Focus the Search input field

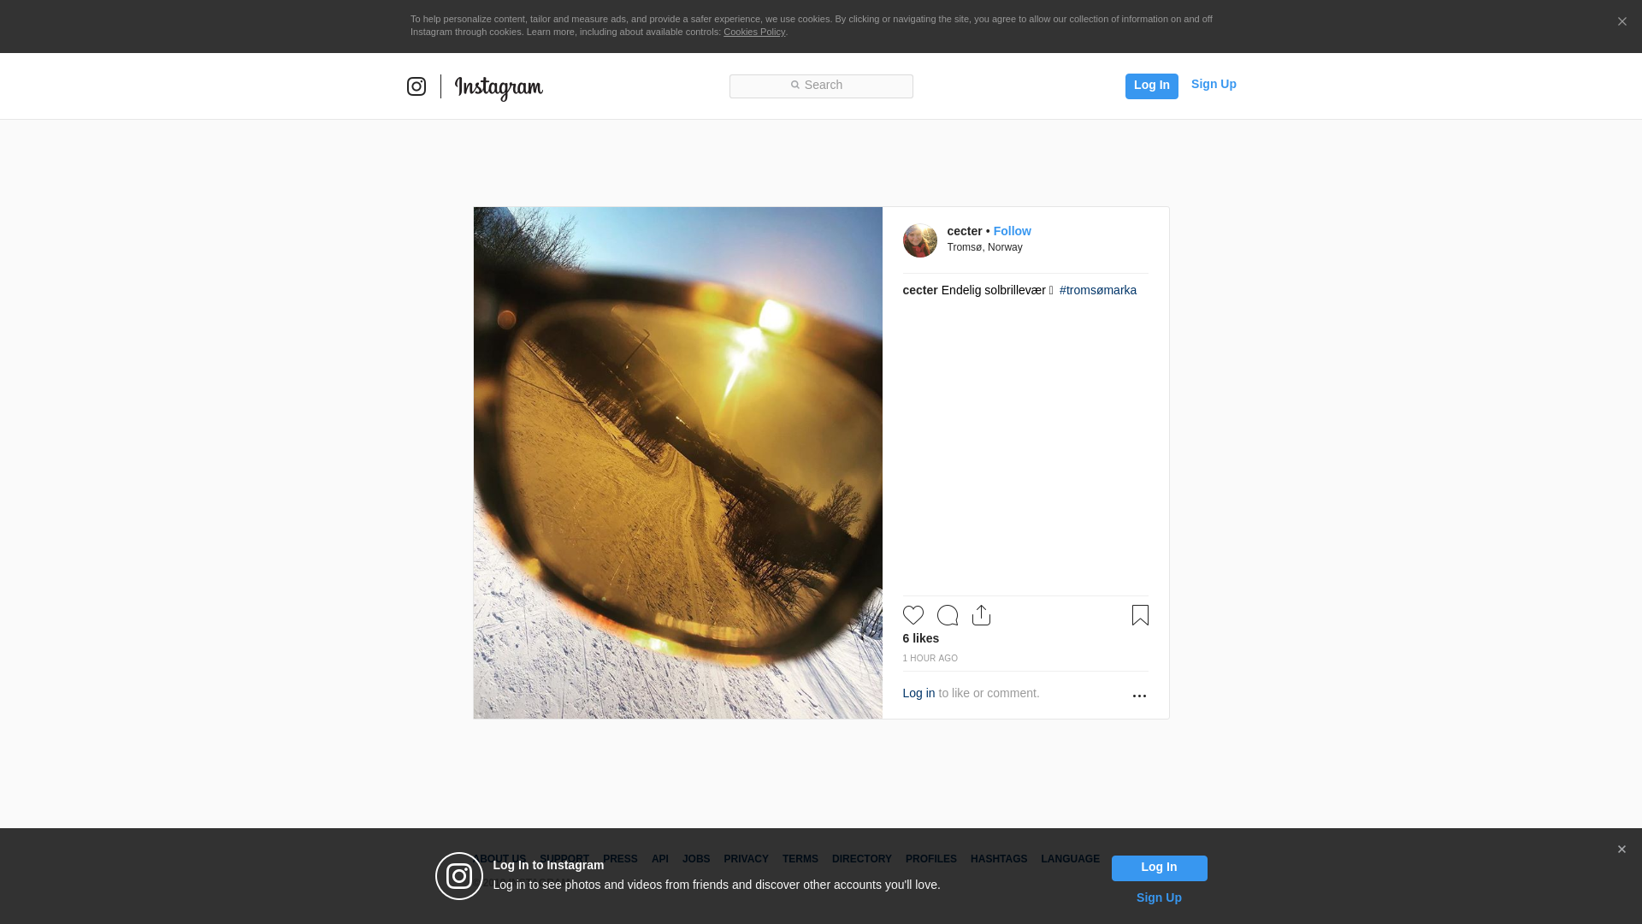821,86
